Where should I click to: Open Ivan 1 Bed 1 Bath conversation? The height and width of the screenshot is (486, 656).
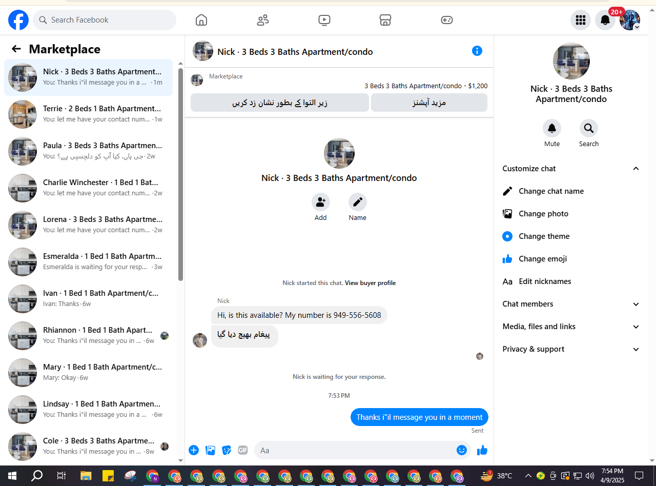[x=89, y=299]
